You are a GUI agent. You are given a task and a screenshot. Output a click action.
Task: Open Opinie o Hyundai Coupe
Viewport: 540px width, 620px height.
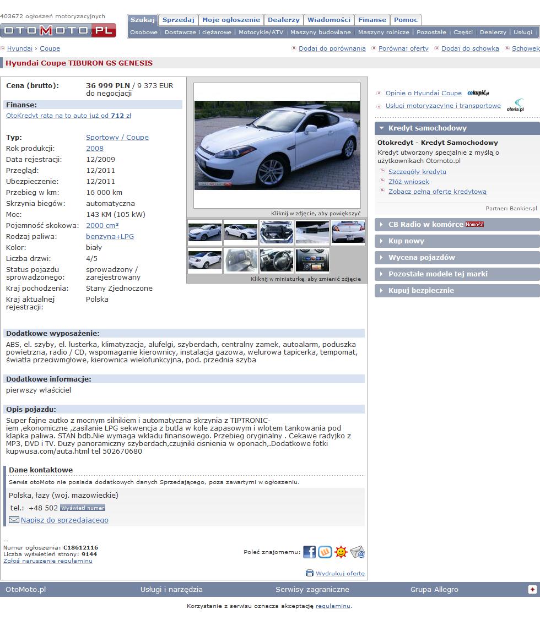pos(423,93)
